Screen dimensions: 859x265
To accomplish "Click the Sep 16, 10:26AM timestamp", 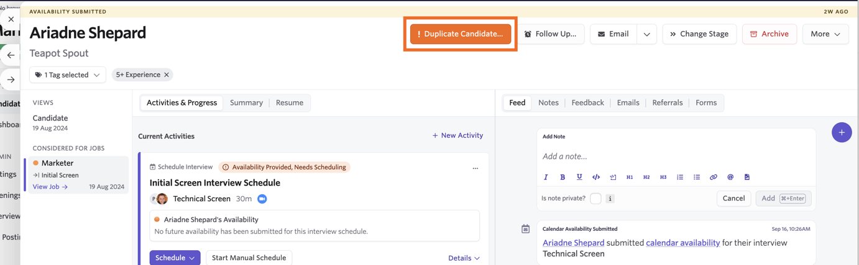I will point(791,229).
